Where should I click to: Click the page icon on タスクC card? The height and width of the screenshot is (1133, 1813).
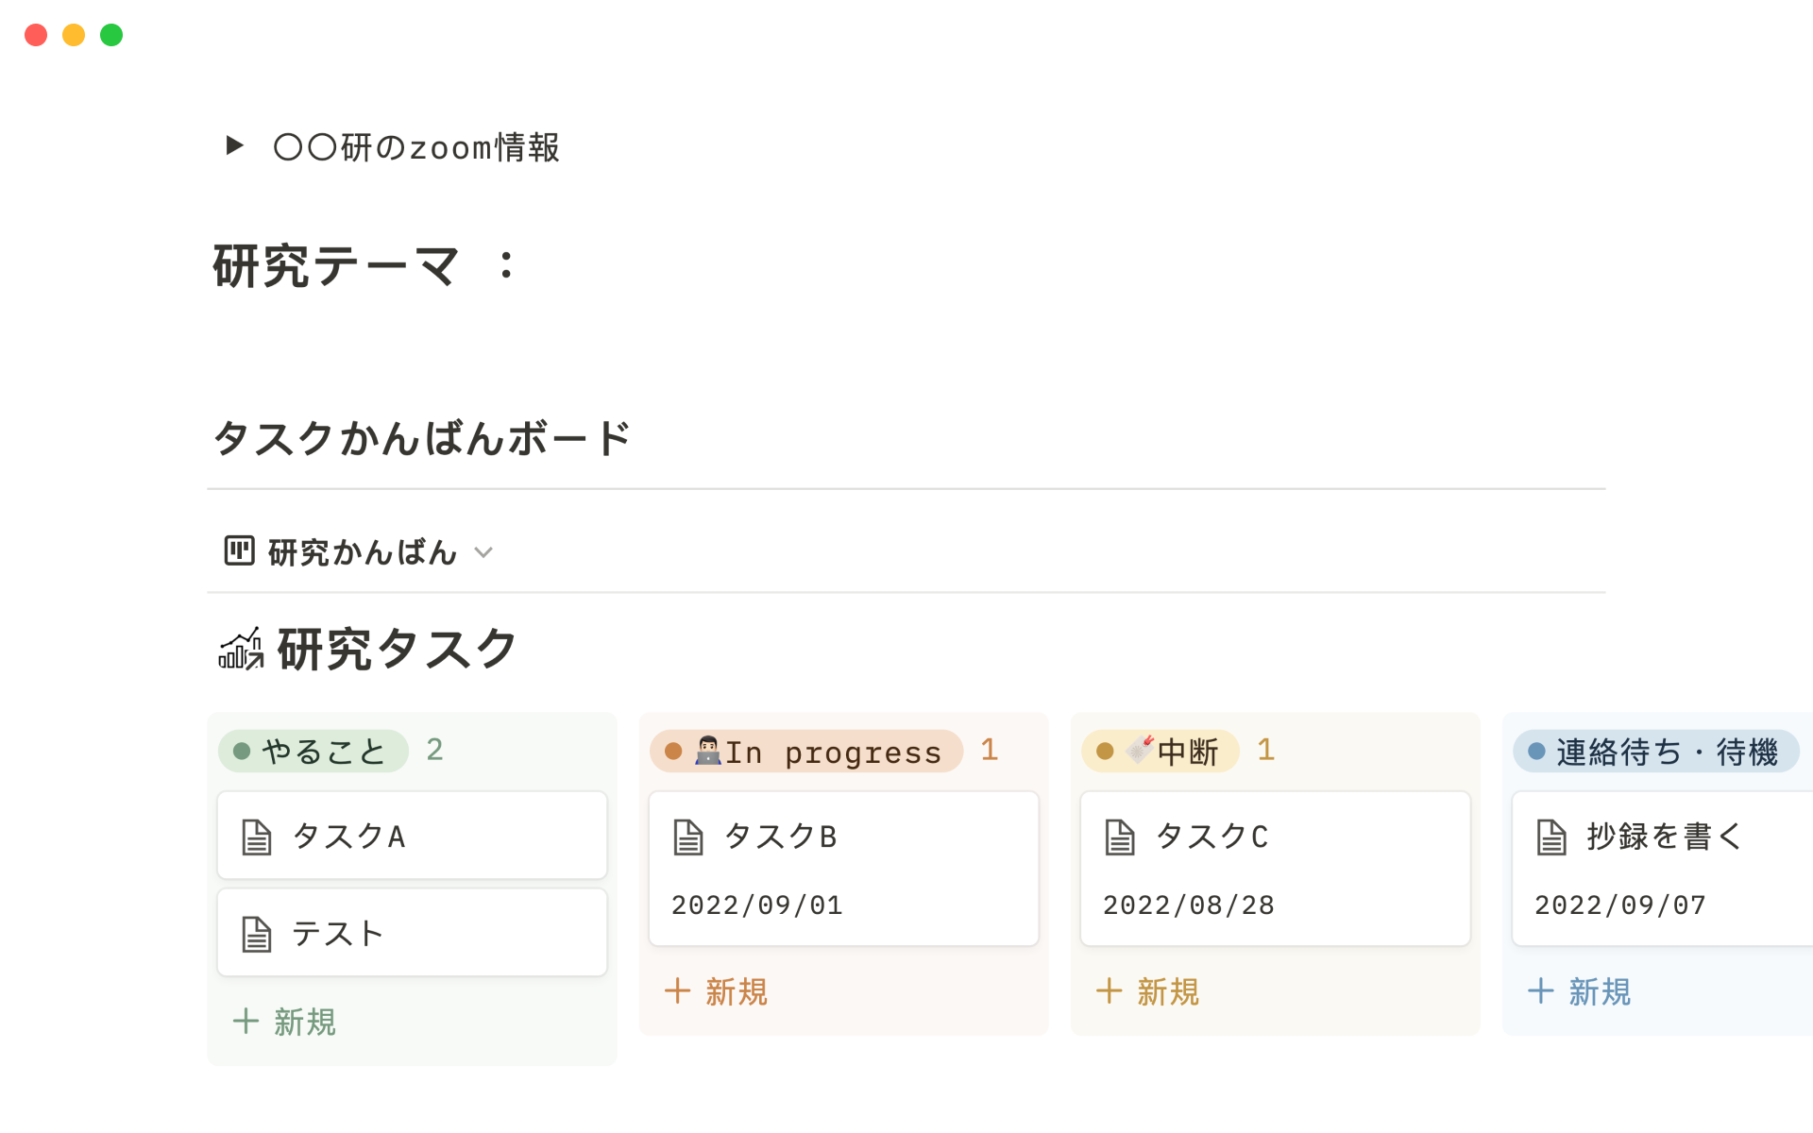coord(1120,837)
